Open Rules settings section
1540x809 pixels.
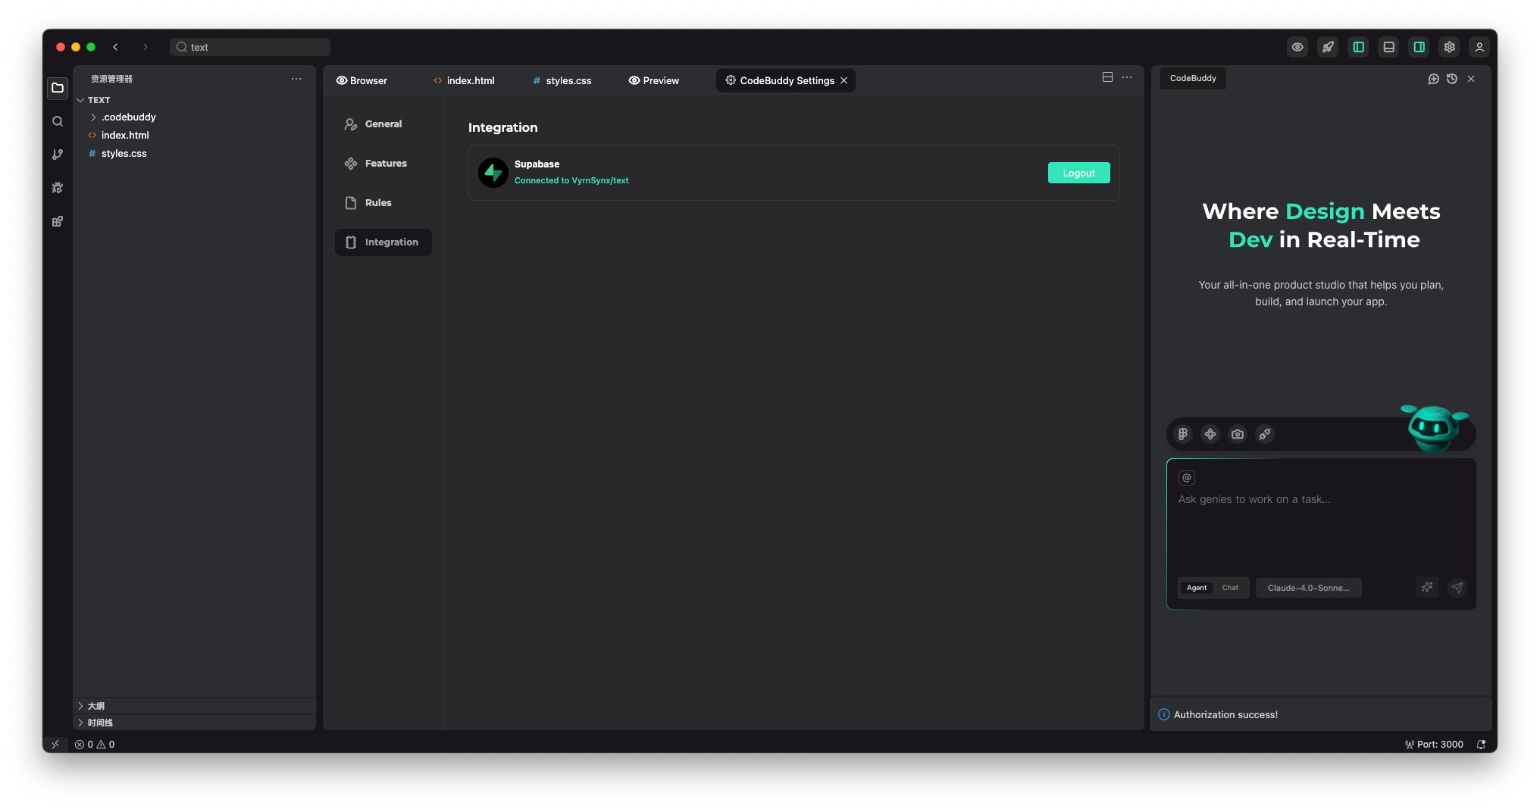(x=383, y=203)
